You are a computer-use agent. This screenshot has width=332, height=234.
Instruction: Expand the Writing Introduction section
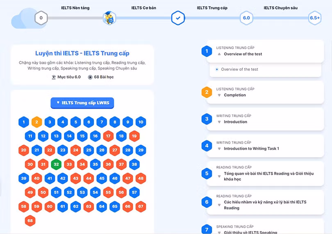click(219, 122)
